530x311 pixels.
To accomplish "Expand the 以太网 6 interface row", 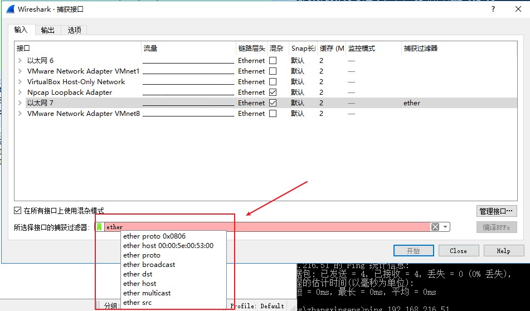I will pos(20,61).
